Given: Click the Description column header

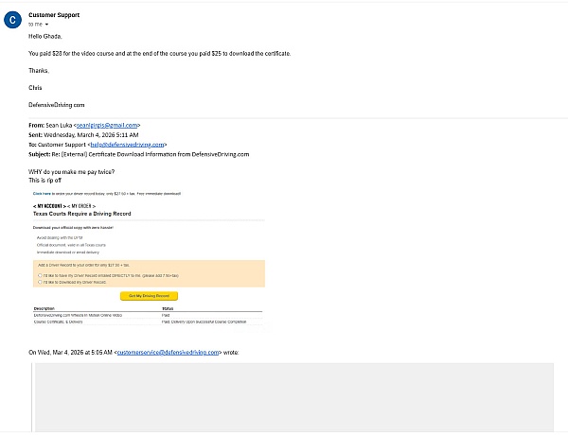Looking at the screenshot, I should coord(44,308).
